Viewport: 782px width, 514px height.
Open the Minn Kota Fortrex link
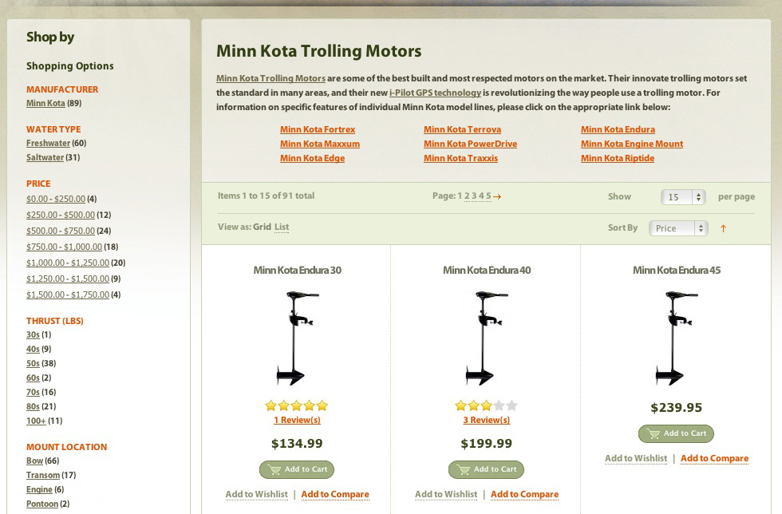coord(318,129)
